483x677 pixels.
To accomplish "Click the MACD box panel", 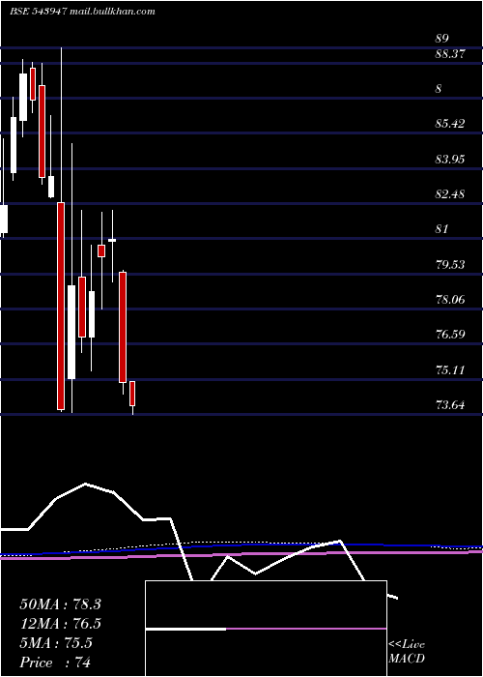I will click(266, 629).
